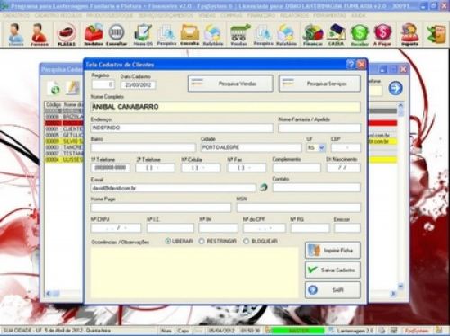Open the Fornecedores toolbar icon
Screen dimensions: 450x336
[40, 34]
